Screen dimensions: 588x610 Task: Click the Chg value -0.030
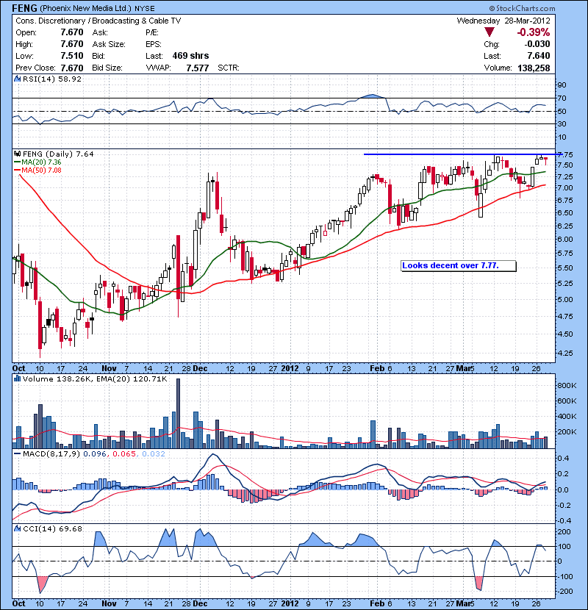[537, 44]
